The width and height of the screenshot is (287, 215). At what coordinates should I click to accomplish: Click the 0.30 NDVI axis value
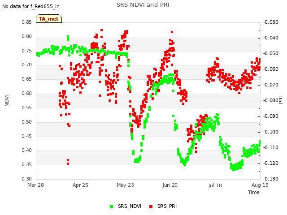click(27, 179)
